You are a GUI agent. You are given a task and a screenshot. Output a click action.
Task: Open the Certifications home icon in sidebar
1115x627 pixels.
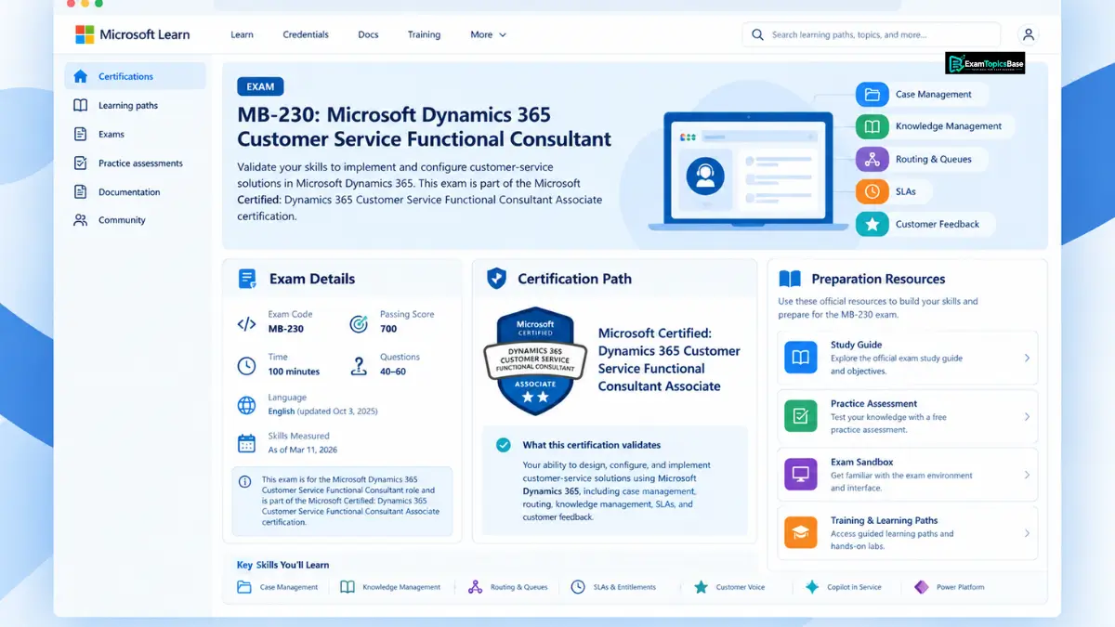pyautogui.click(x=81, y=76)
